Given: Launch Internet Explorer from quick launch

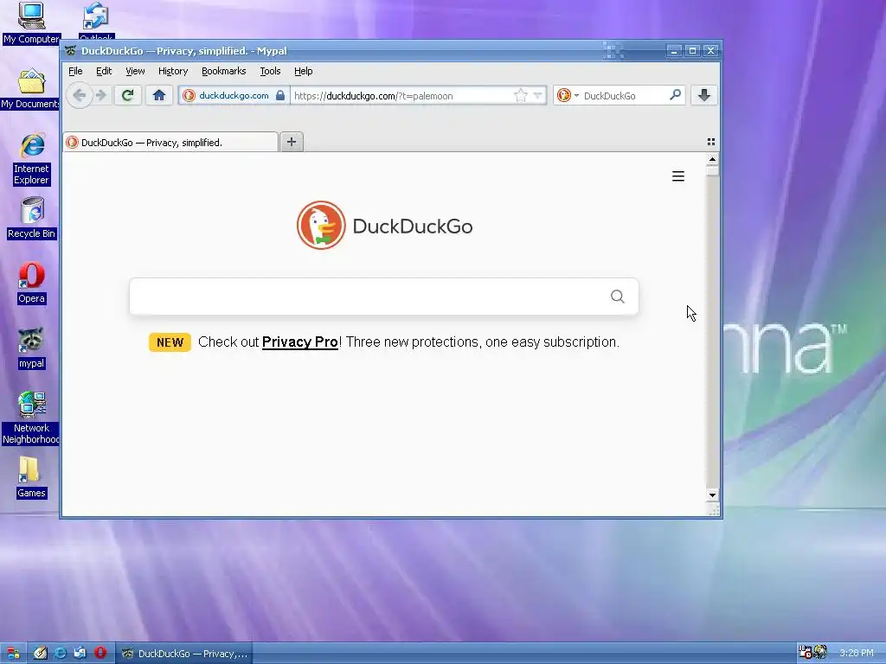Looking at the screenshot, I should click(60, 654).
